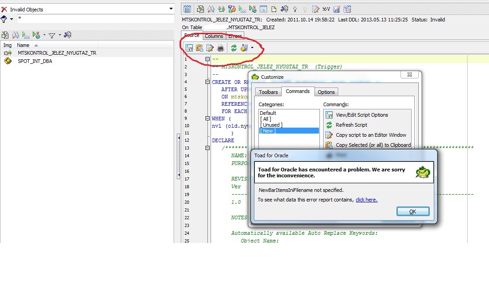489x289 pixels.
Task: Click the panel splitter collapse arrow handle
Action: click(x=178, y=156)
